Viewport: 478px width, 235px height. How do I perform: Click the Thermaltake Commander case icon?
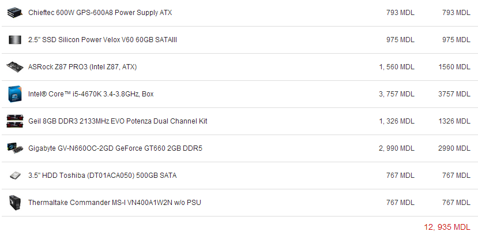pyautogui.click(x=14, y=203)
